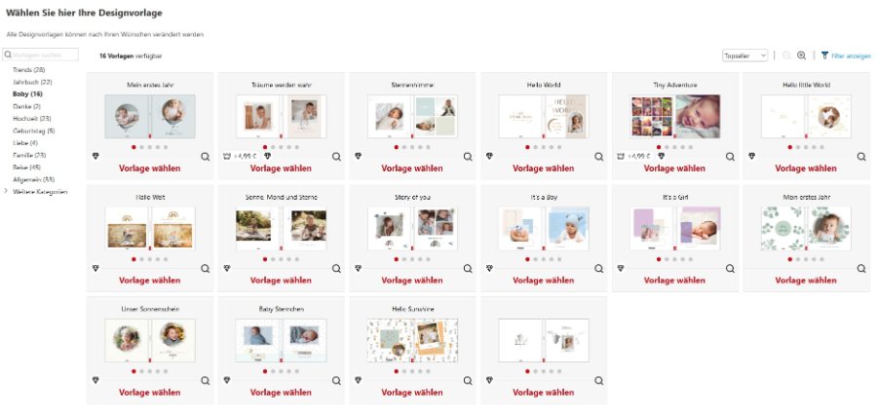Choose Vorlage wählen under It's a Boy
Screen dimensions: 877x414
[x=543, y=281]
